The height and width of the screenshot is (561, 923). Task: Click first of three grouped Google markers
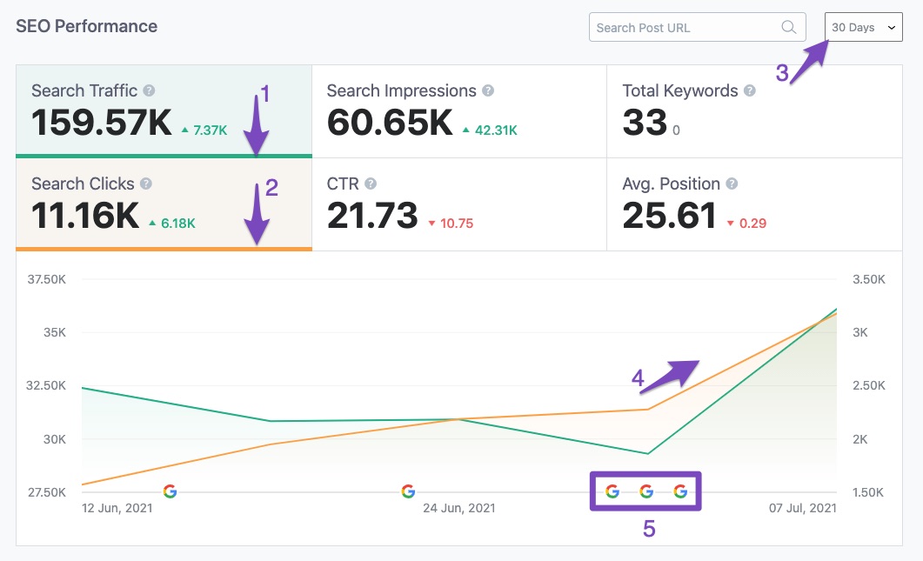612,491
